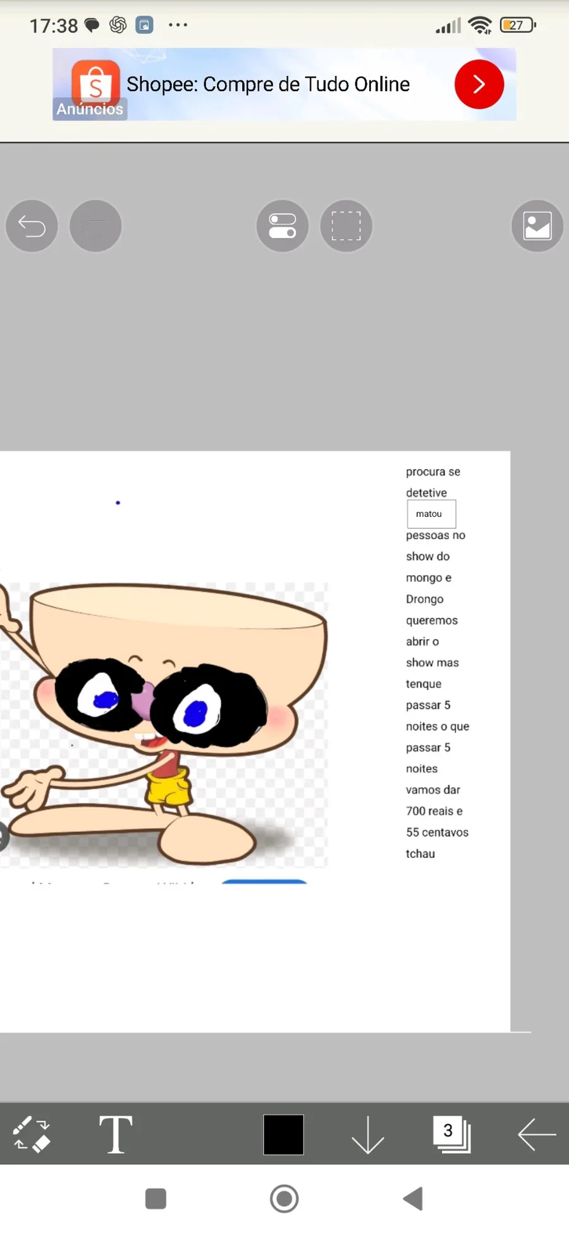
Task: Open the layers panel showing 3
Action: (x=451, y=1134)
